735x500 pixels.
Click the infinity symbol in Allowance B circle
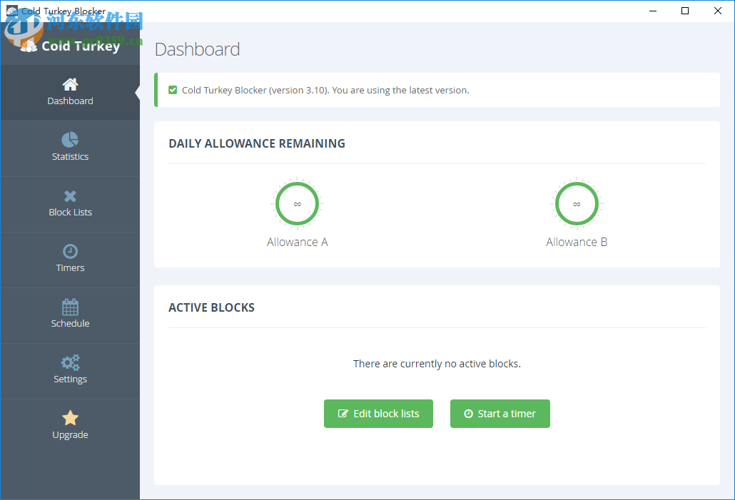(577, 203)
